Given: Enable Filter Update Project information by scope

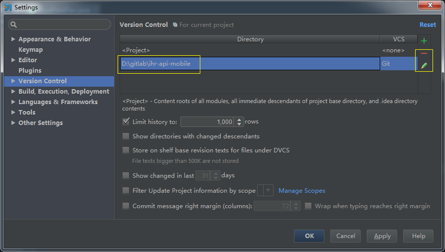Looking at the screenshot, I should [126, 190].
